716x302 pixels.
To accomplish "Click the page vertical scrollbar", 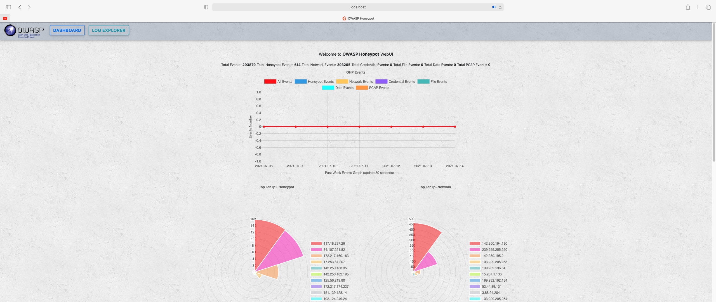I will [x=714, y=92].
